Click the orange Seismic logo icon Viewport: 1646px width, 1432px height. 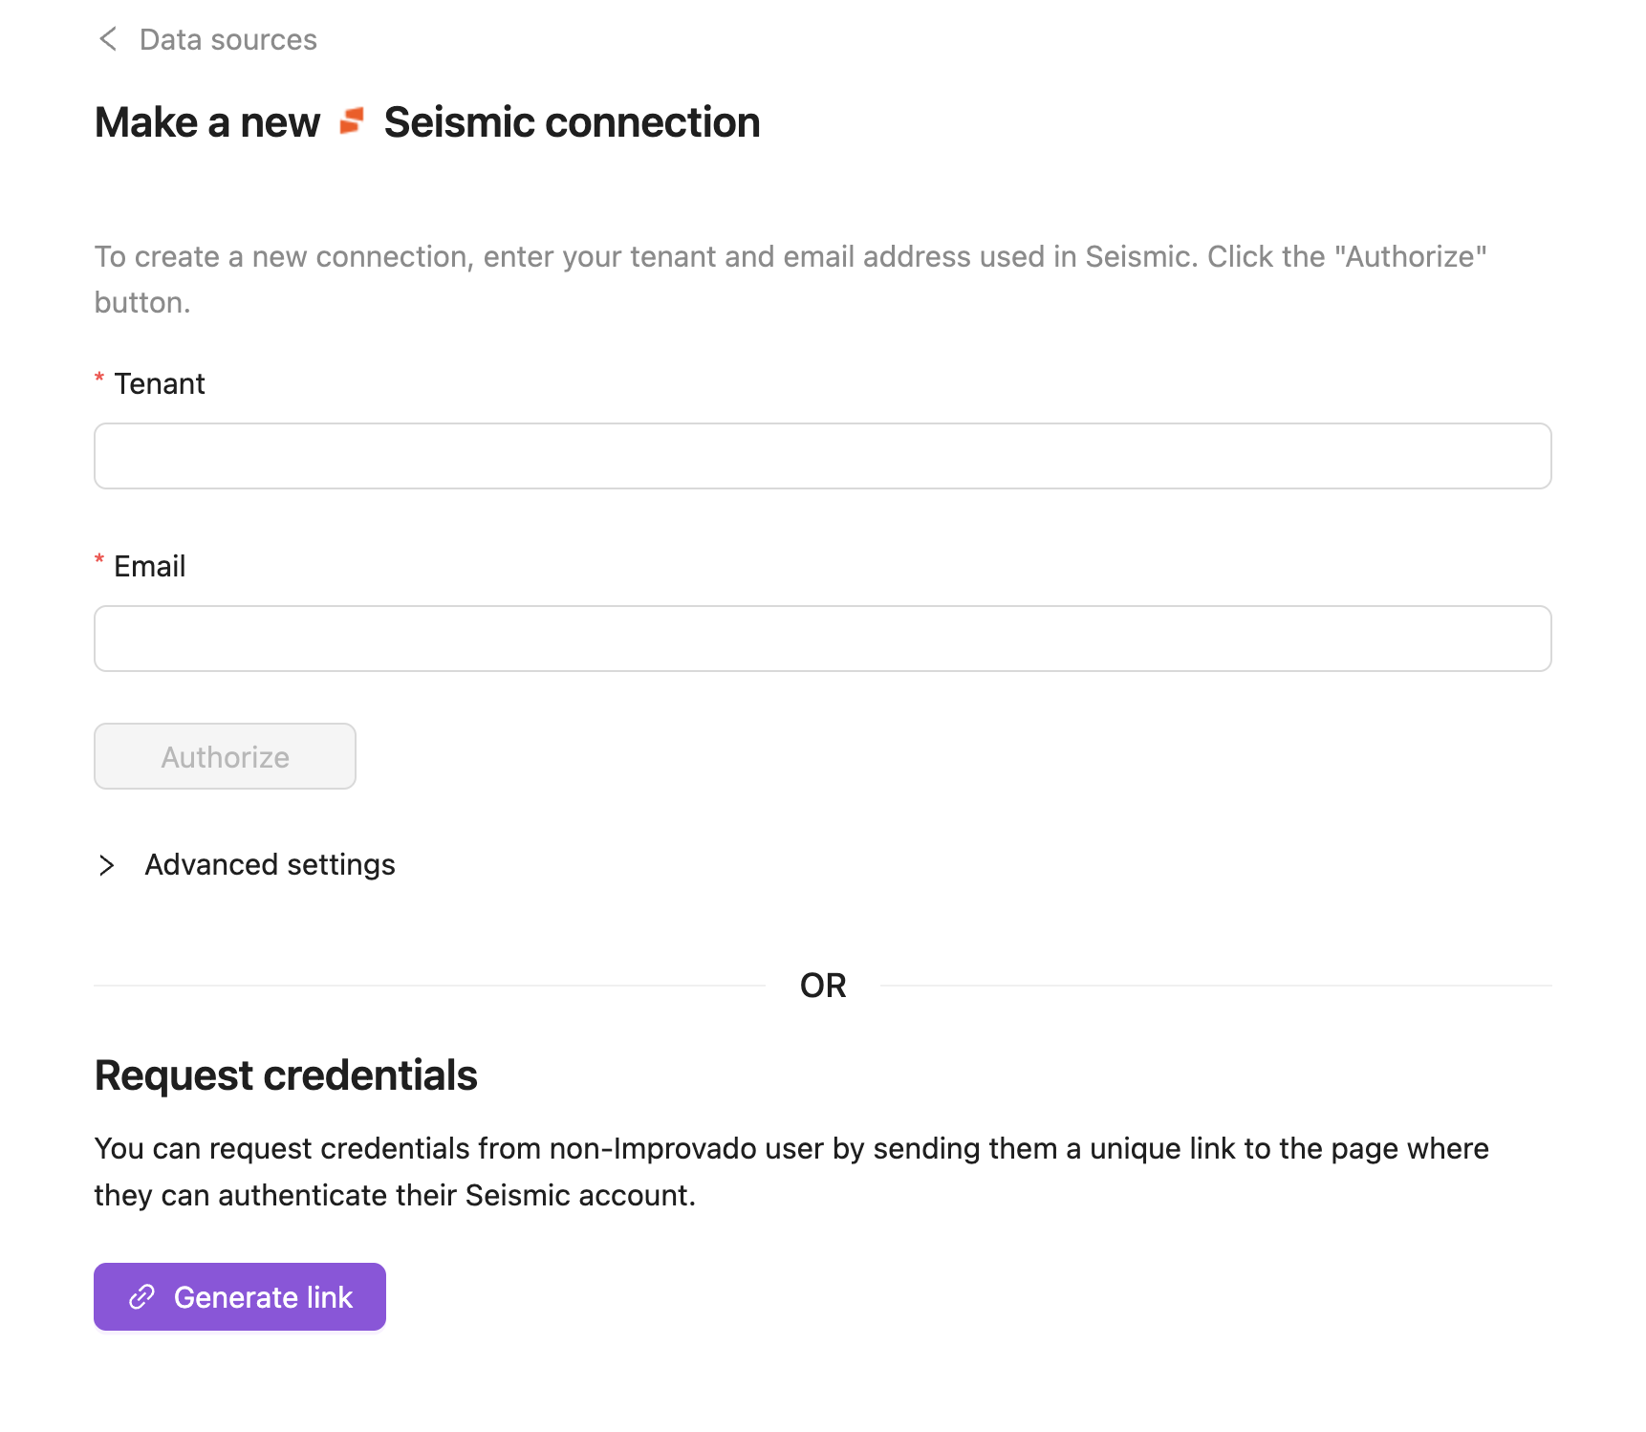352,121
